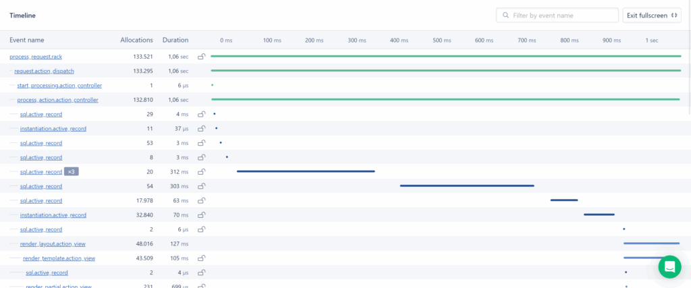Click the Timeline heading
691x288 pixels.
tap(22, 16)
